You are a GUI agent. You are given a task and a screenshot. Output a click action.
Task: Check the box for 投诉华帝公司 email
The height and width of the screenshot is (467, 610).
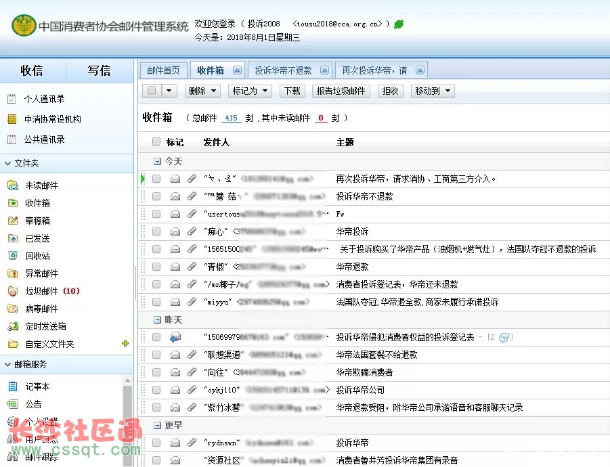[x=156, y=390]
